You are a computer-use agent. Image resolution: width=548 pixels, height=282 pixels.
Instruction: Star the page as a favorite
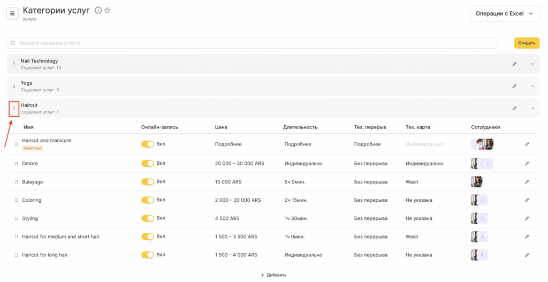point(108,10)
